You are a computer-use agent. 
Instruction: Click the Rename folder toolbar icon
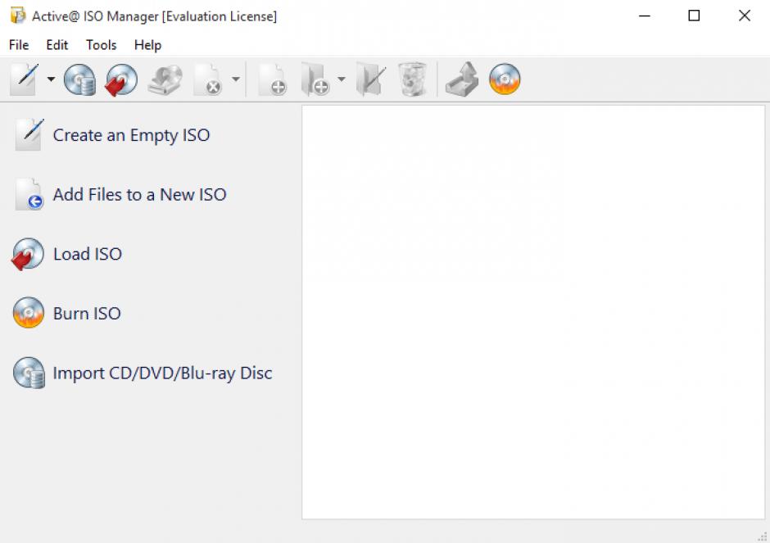tap(371, 79)
